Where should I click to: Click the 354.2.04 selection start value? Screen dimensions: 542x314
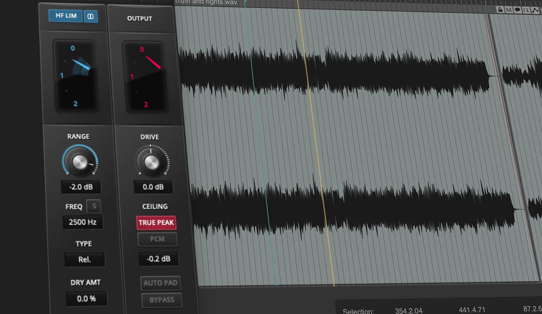[x=408, y=311]
